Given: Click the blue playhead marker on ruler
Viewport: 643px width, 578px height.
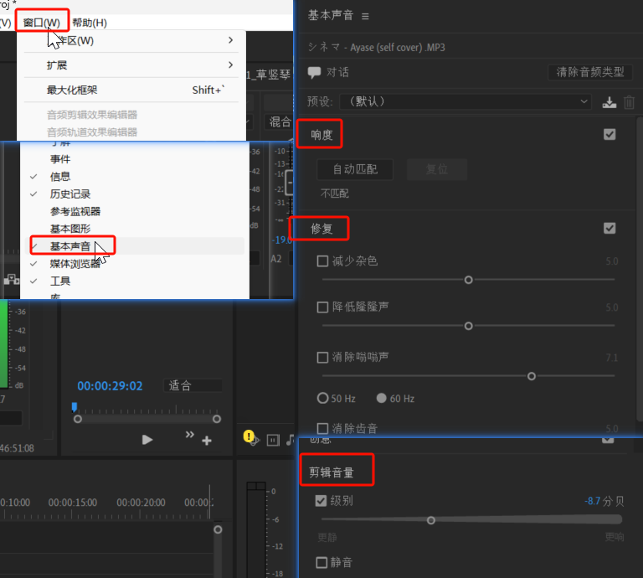Looking at the screenshot, I should tap(75, 406).
